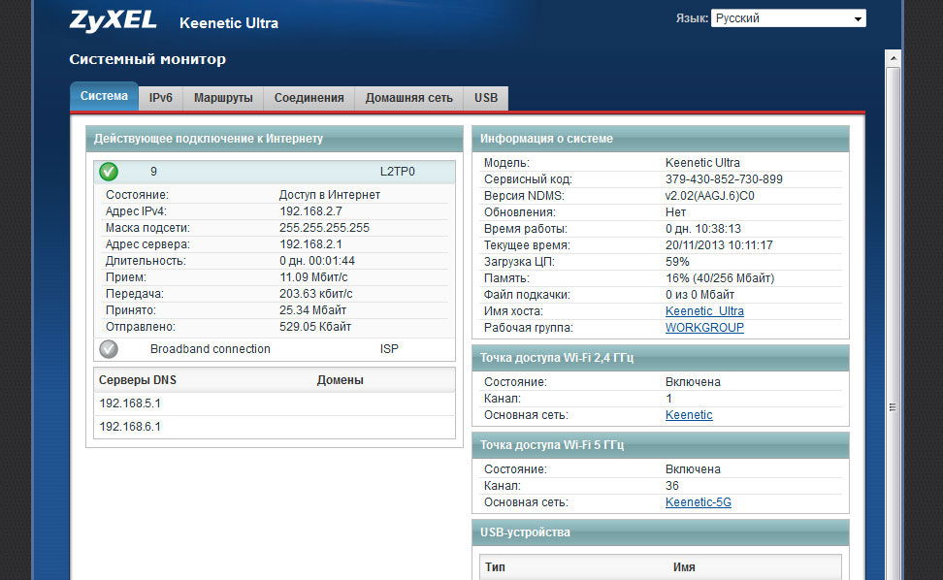Click the gray Broadband connection status icon

tap(109, 349)
